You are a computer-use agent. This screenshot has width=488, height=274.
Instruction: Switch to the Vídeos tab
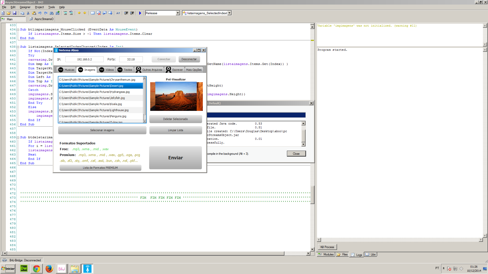coord(107,70)
